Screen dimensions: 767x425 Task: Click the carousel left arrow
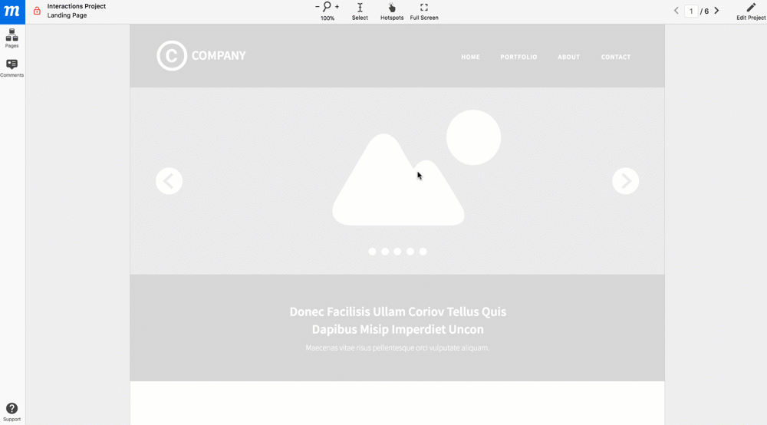pyautogui.click(x=169, y=181)
